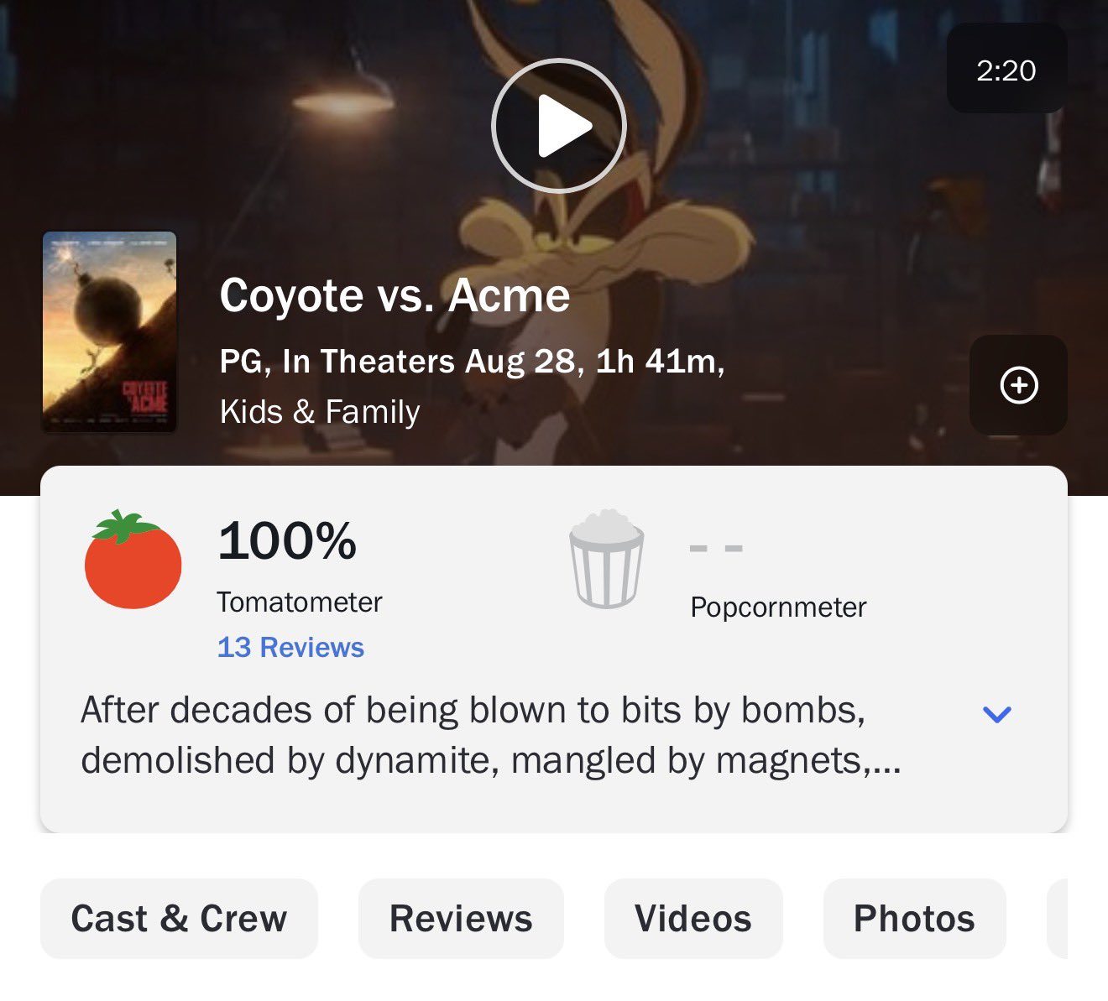Open the Videos section
The width and height of the screenshot is (1108, 1001).
[x=693, y=918]
